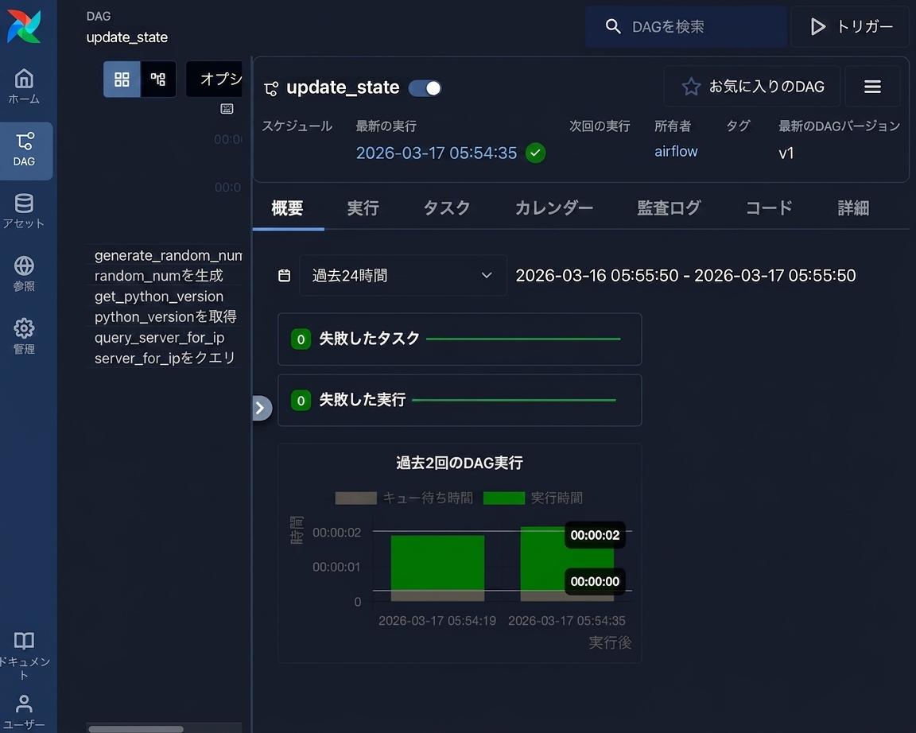Click horizontal scrollbar at bottom left
Image resolution: width=916 pixels, height=733 pixels.
[135, 729]
